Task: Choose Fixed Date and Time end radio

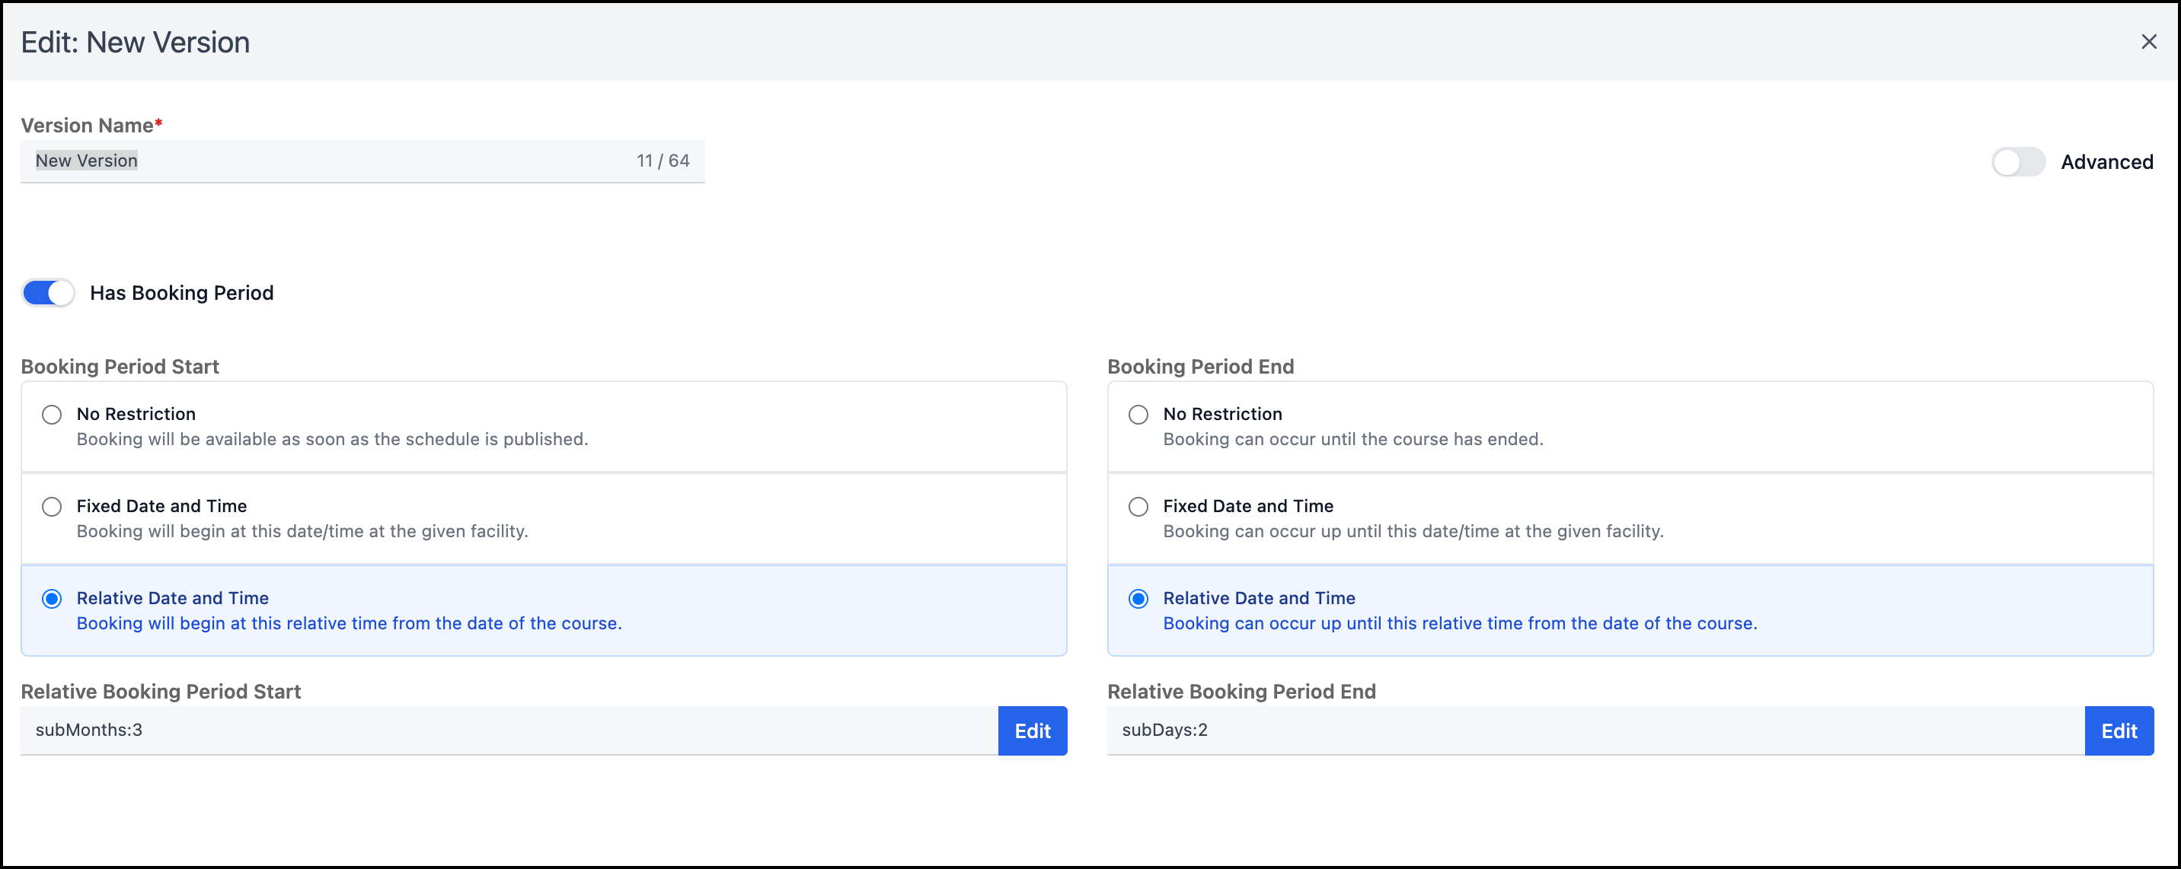Action: (x=1138, y=507)
